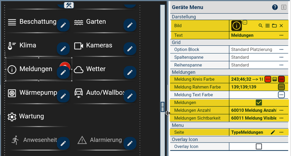Click the tools icon at top of canvas
This screenshot has height=156, width=291.
(x=69, y=5)
